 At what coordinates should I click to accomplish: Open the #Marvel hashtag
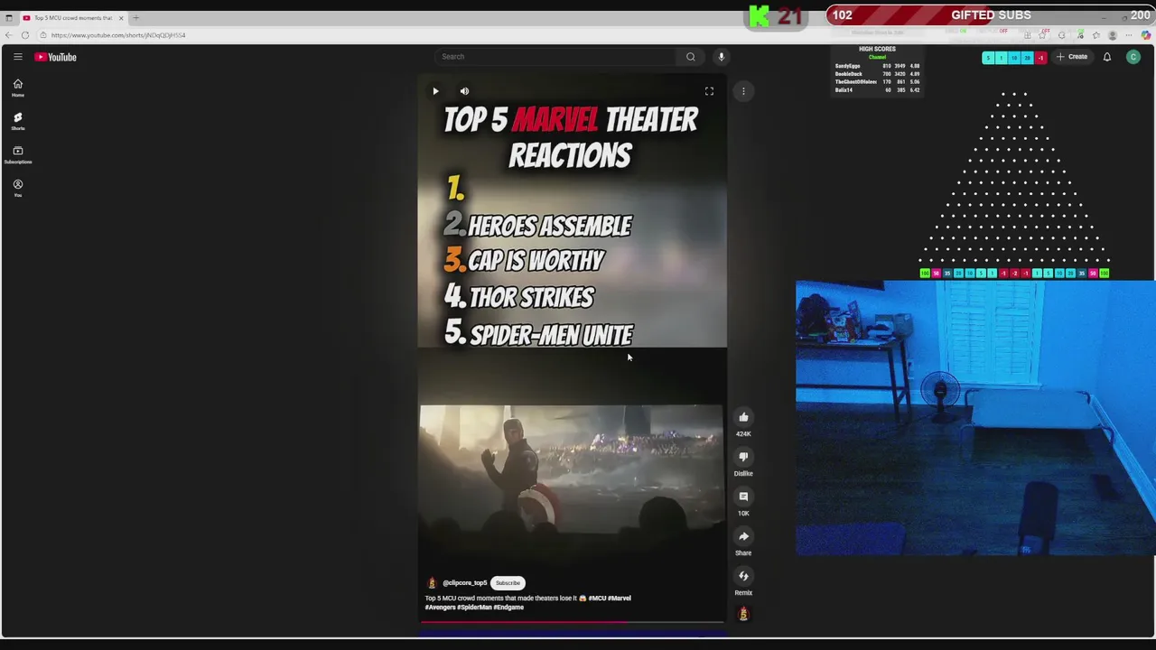click(x=620, y=598)
